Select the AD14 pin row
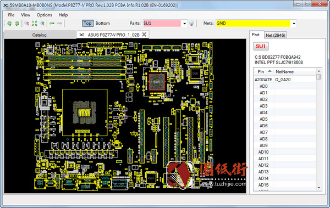This screenshot has height=208, width=330. pos(285,178)
